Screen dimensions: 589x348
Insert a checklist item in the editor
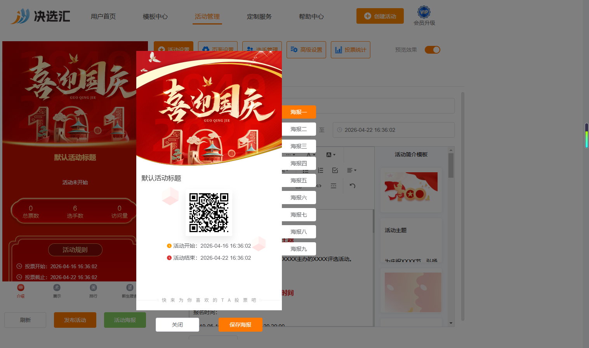coord(335,170)
